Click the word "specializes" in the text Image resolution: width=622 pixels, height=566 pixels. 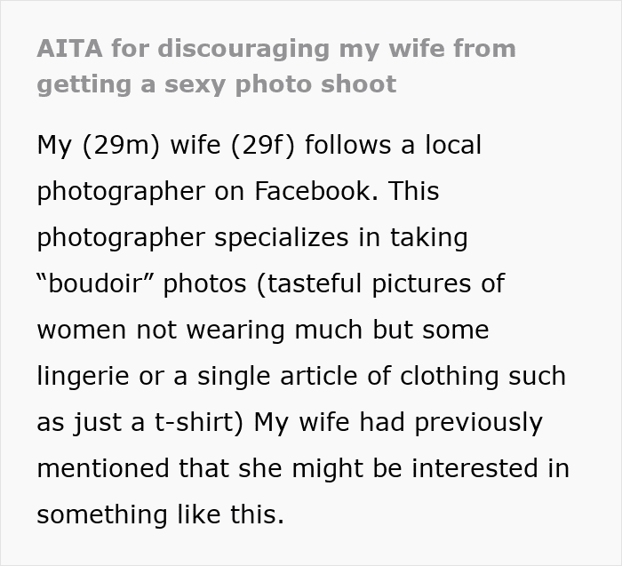(x=282, y=239)
